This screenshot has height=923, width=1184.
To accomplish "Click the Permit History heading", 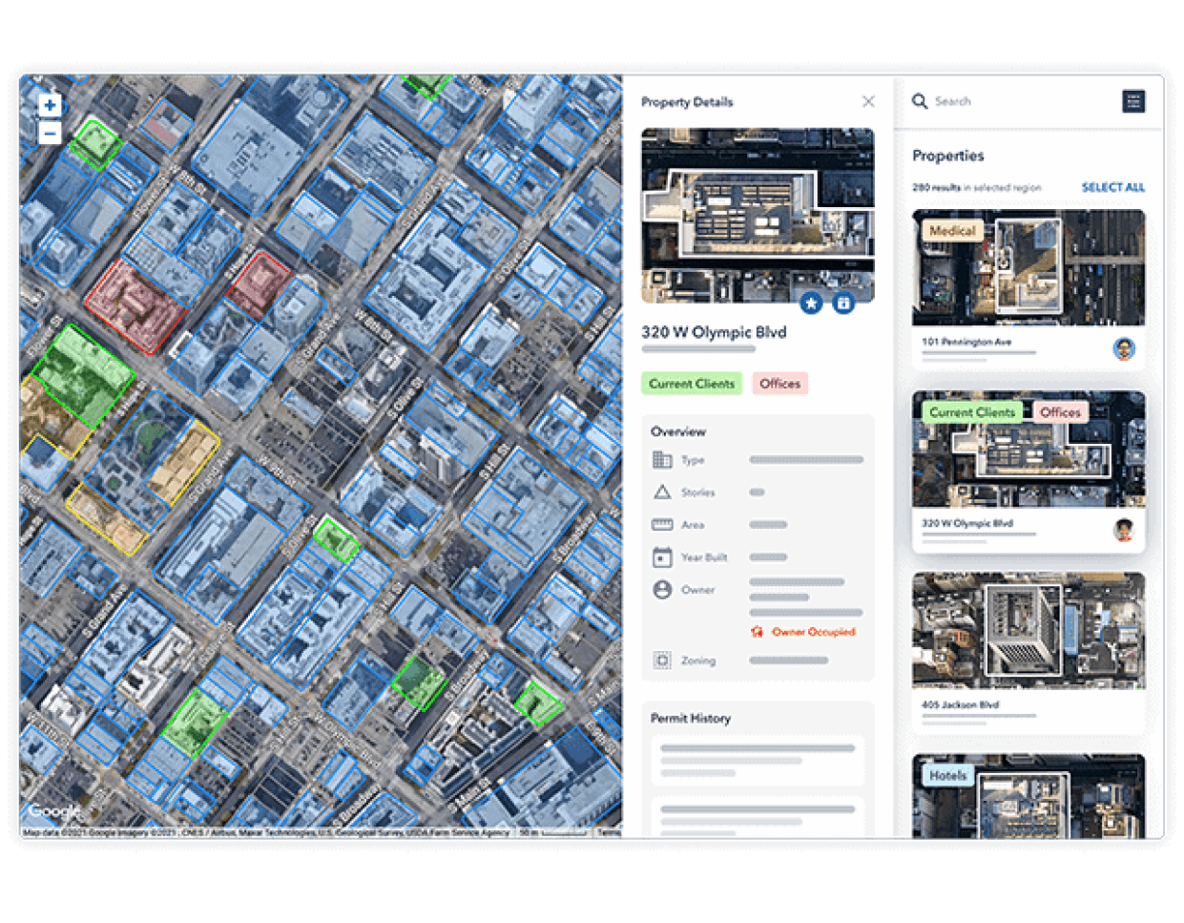I will point(691,718).
